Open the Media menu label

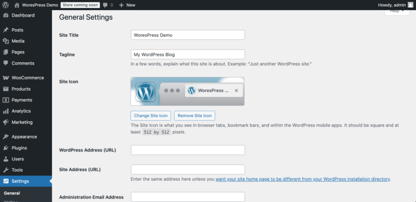(18, 41)
